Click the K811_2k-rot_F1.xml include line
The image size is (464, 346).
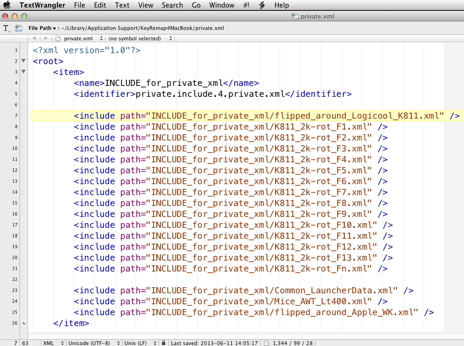point(230,127)
